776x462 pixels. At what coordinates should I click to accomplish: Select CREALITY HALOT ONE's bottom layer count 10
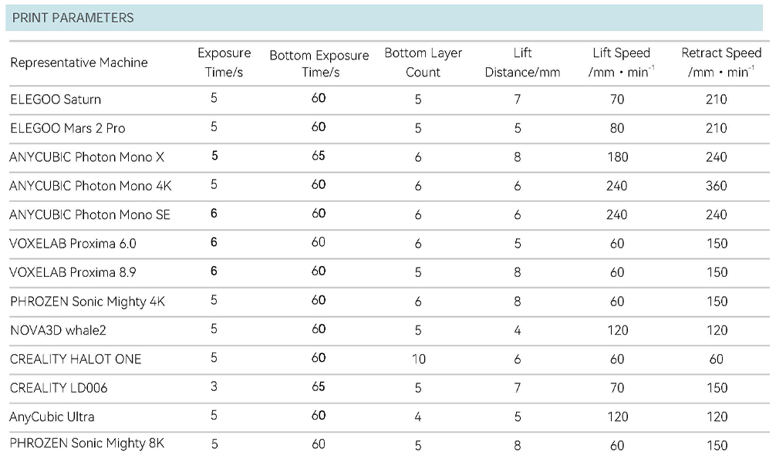(419, 359)
